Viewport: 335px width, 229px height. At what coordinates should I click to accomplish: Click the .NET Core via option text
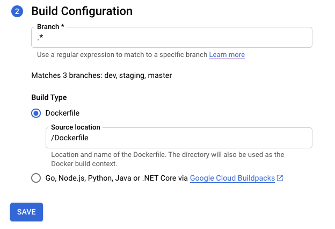[x=164, y=178]
